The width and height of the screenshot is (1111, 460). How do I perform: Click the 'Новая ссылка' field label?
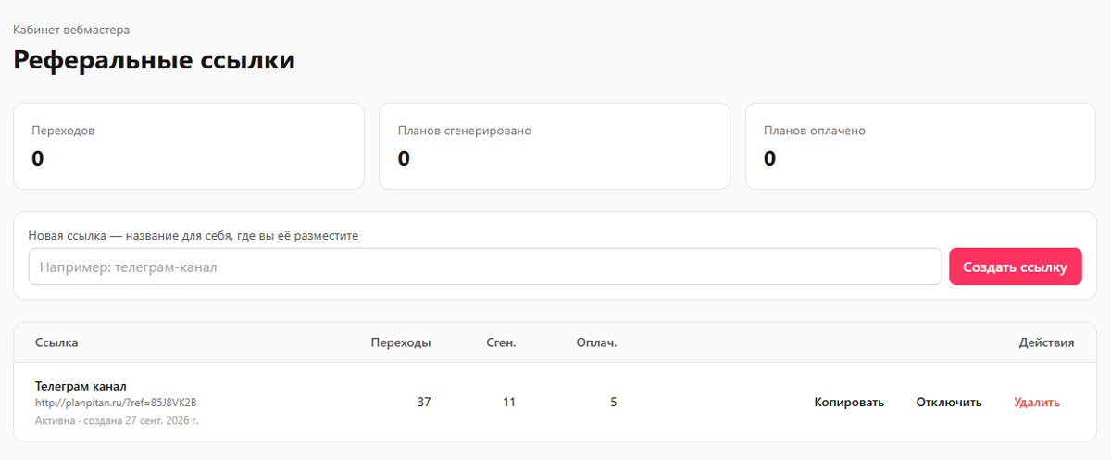pos(193,236)
